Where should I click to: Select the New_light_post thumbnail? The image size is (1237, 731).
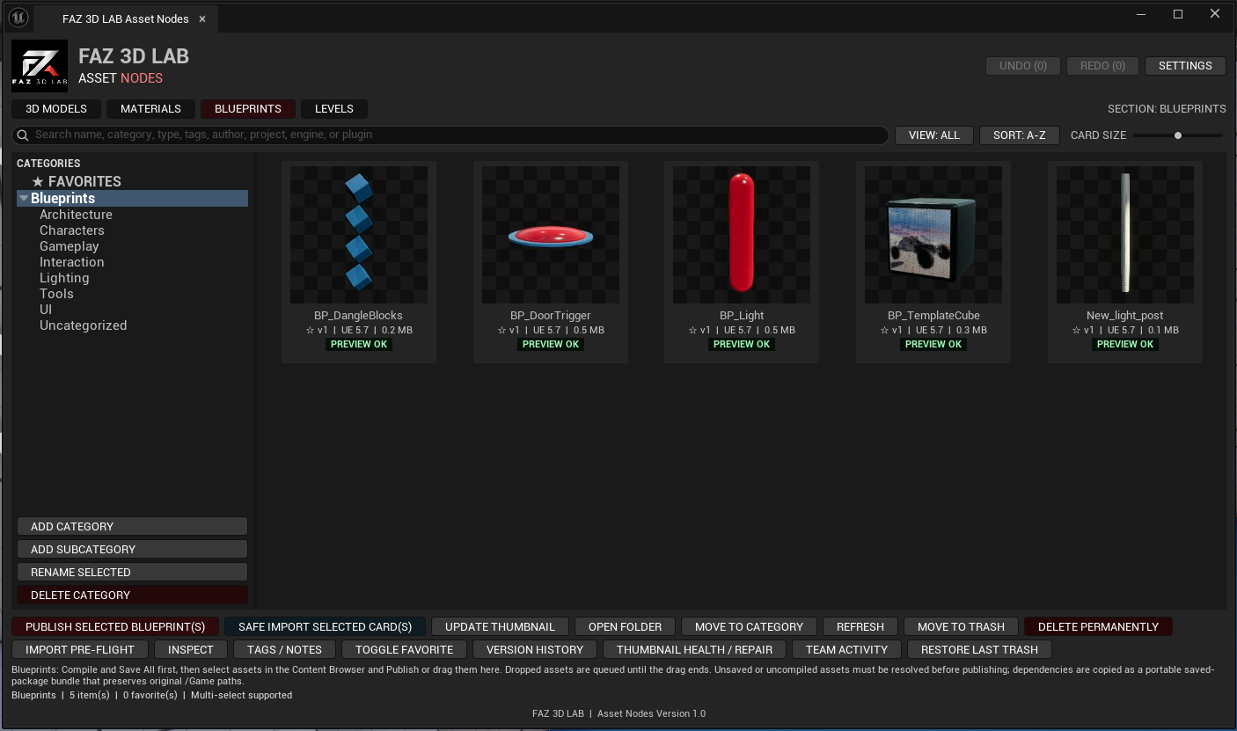[1125, 235]
